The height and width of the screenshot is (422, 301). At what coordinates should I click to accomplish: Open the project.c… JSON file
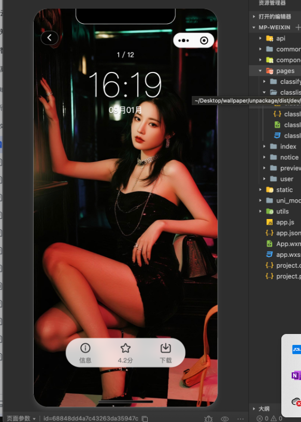point(275,265)
